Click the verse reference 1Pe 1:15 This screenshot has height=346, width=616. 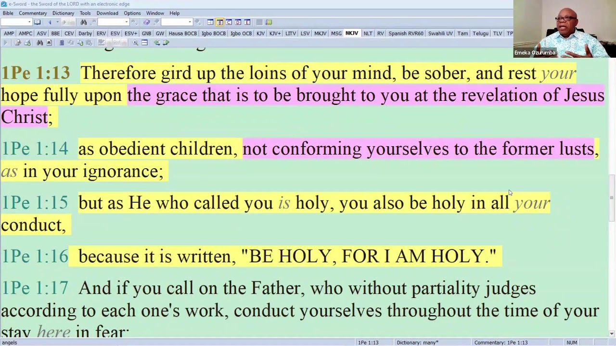click(35, 203)
